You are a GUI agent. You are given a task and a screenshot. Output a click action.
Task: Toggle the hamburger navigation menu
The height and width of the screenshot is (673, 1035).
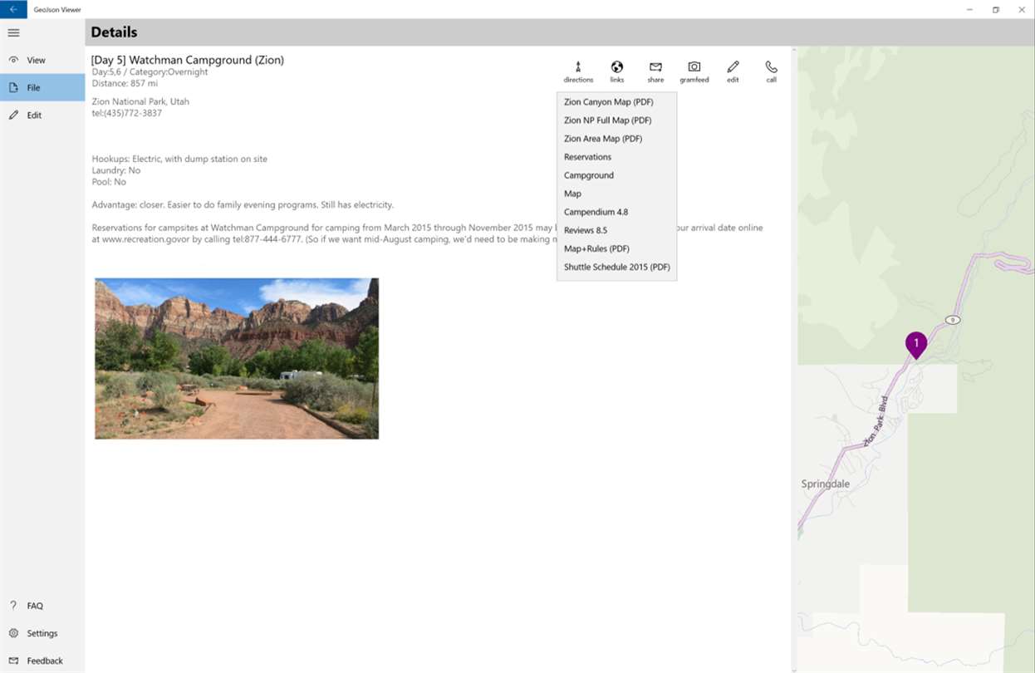click(x=13, y=32)
